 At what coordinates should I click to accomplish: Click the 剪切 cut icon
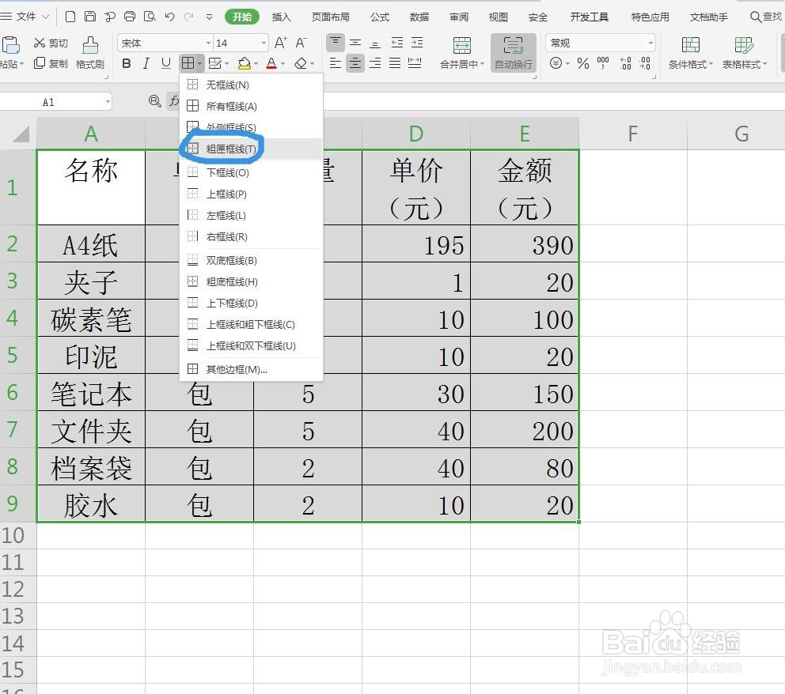(x=50, y=43)
